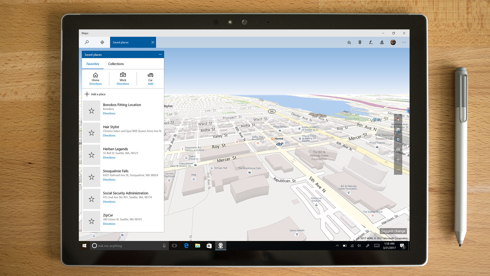Select the Bonobos Fitting Location title
Screen dimensions: 490x276
pyautogui.click(x=122, y=105)
